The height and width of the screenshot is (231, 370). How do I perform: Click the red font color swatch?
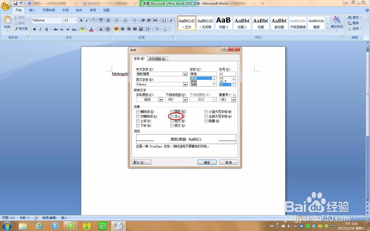[91, 29]
